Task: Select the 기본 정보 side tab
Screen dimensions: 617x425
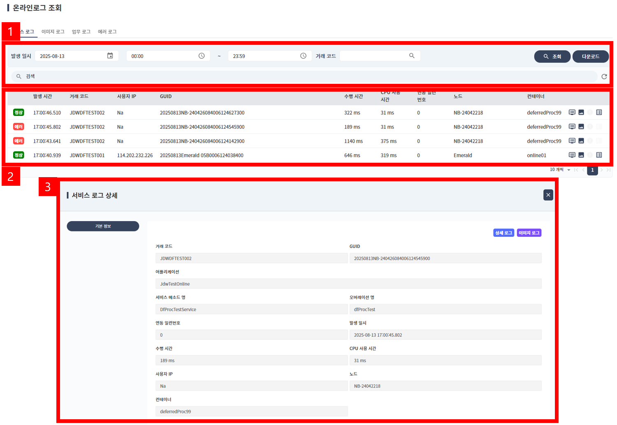Action: click(103, 226)
